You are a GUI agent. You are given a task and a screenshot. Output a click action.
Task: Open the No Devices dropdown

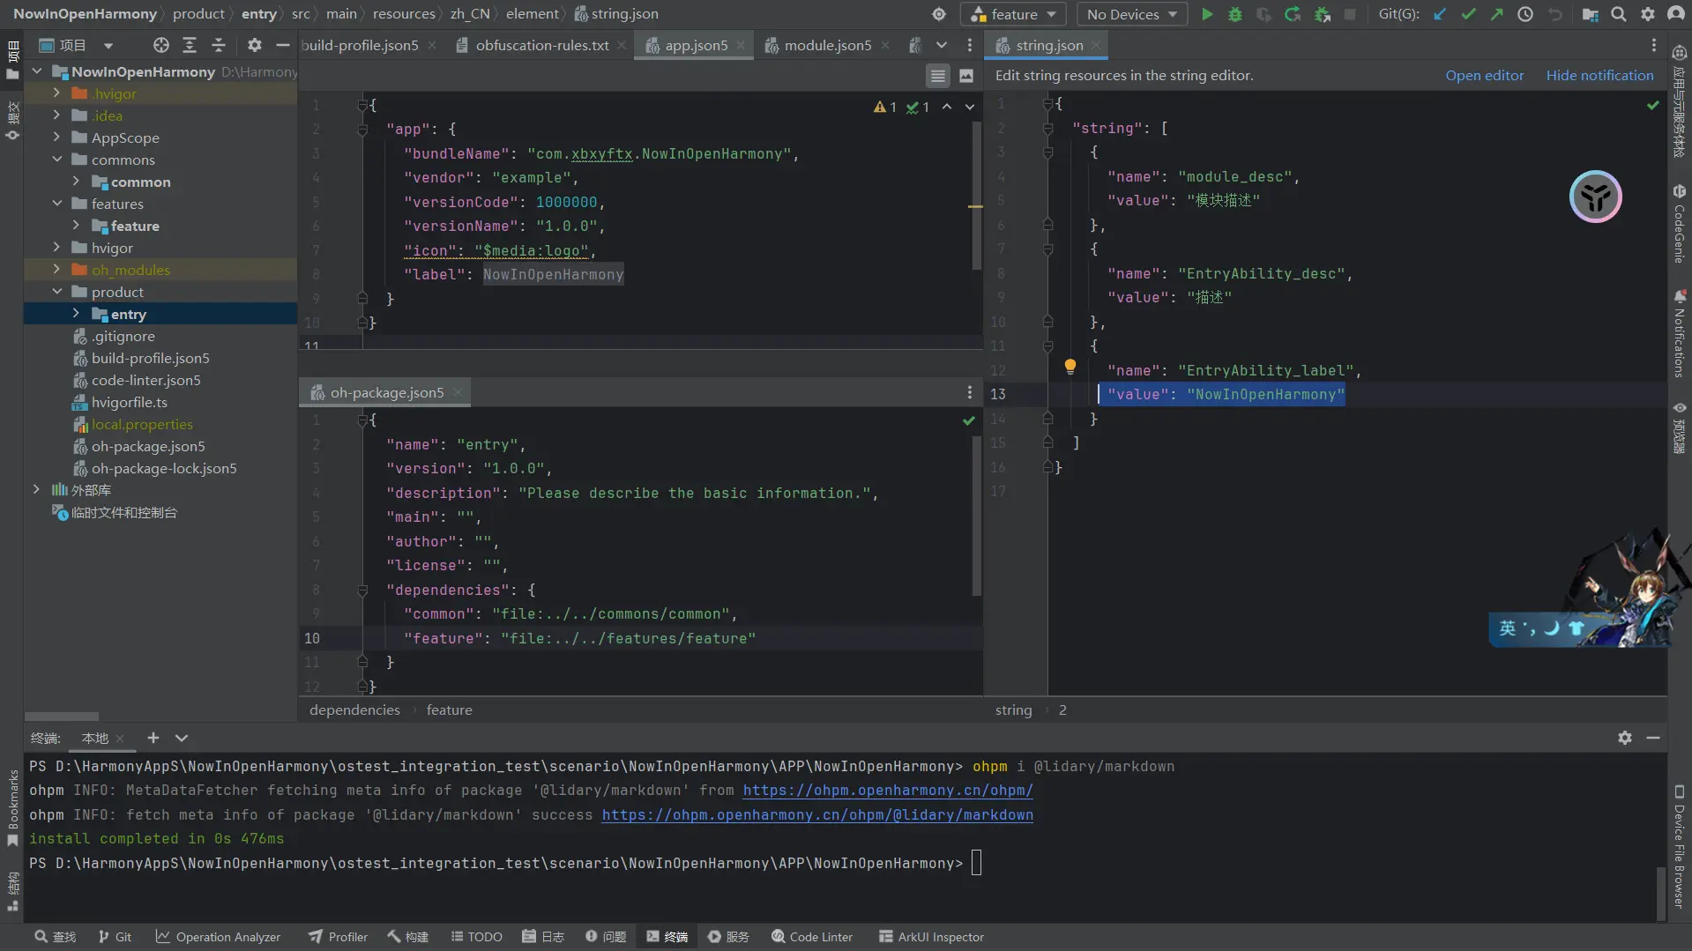(x=1131, y=14)
